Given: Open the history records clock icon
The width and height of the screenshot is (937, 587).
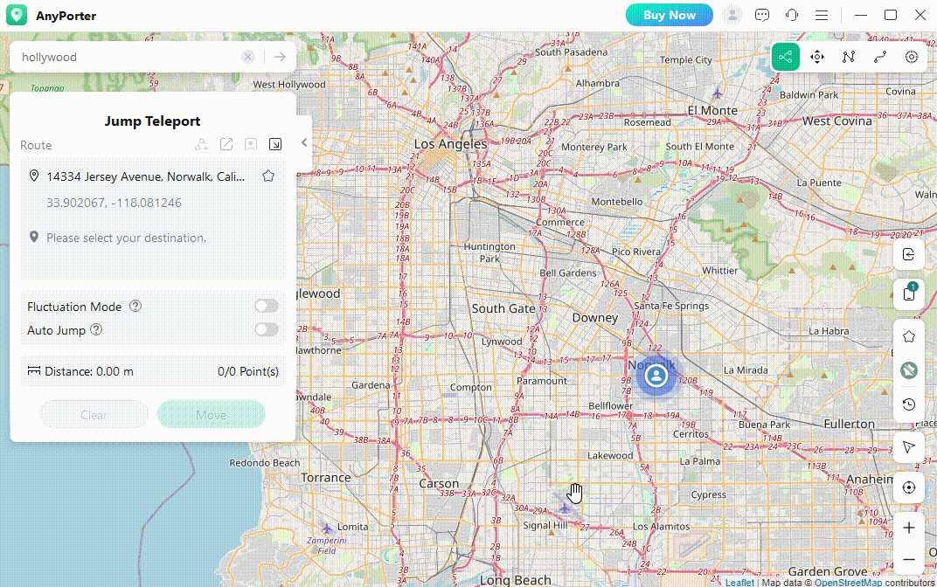Looking at the screenshot, I should [x=909, y=404].
